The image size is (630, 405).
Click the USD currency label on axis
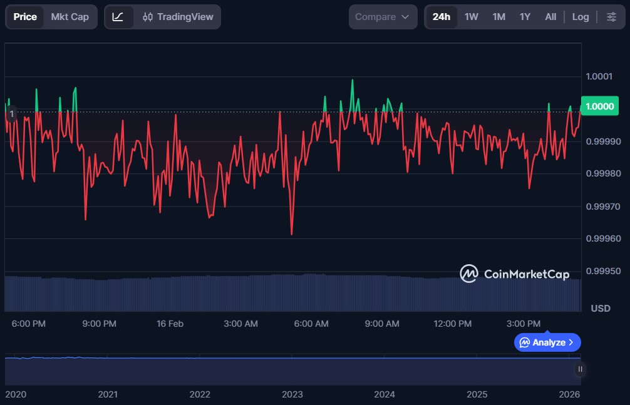(600, 309)
